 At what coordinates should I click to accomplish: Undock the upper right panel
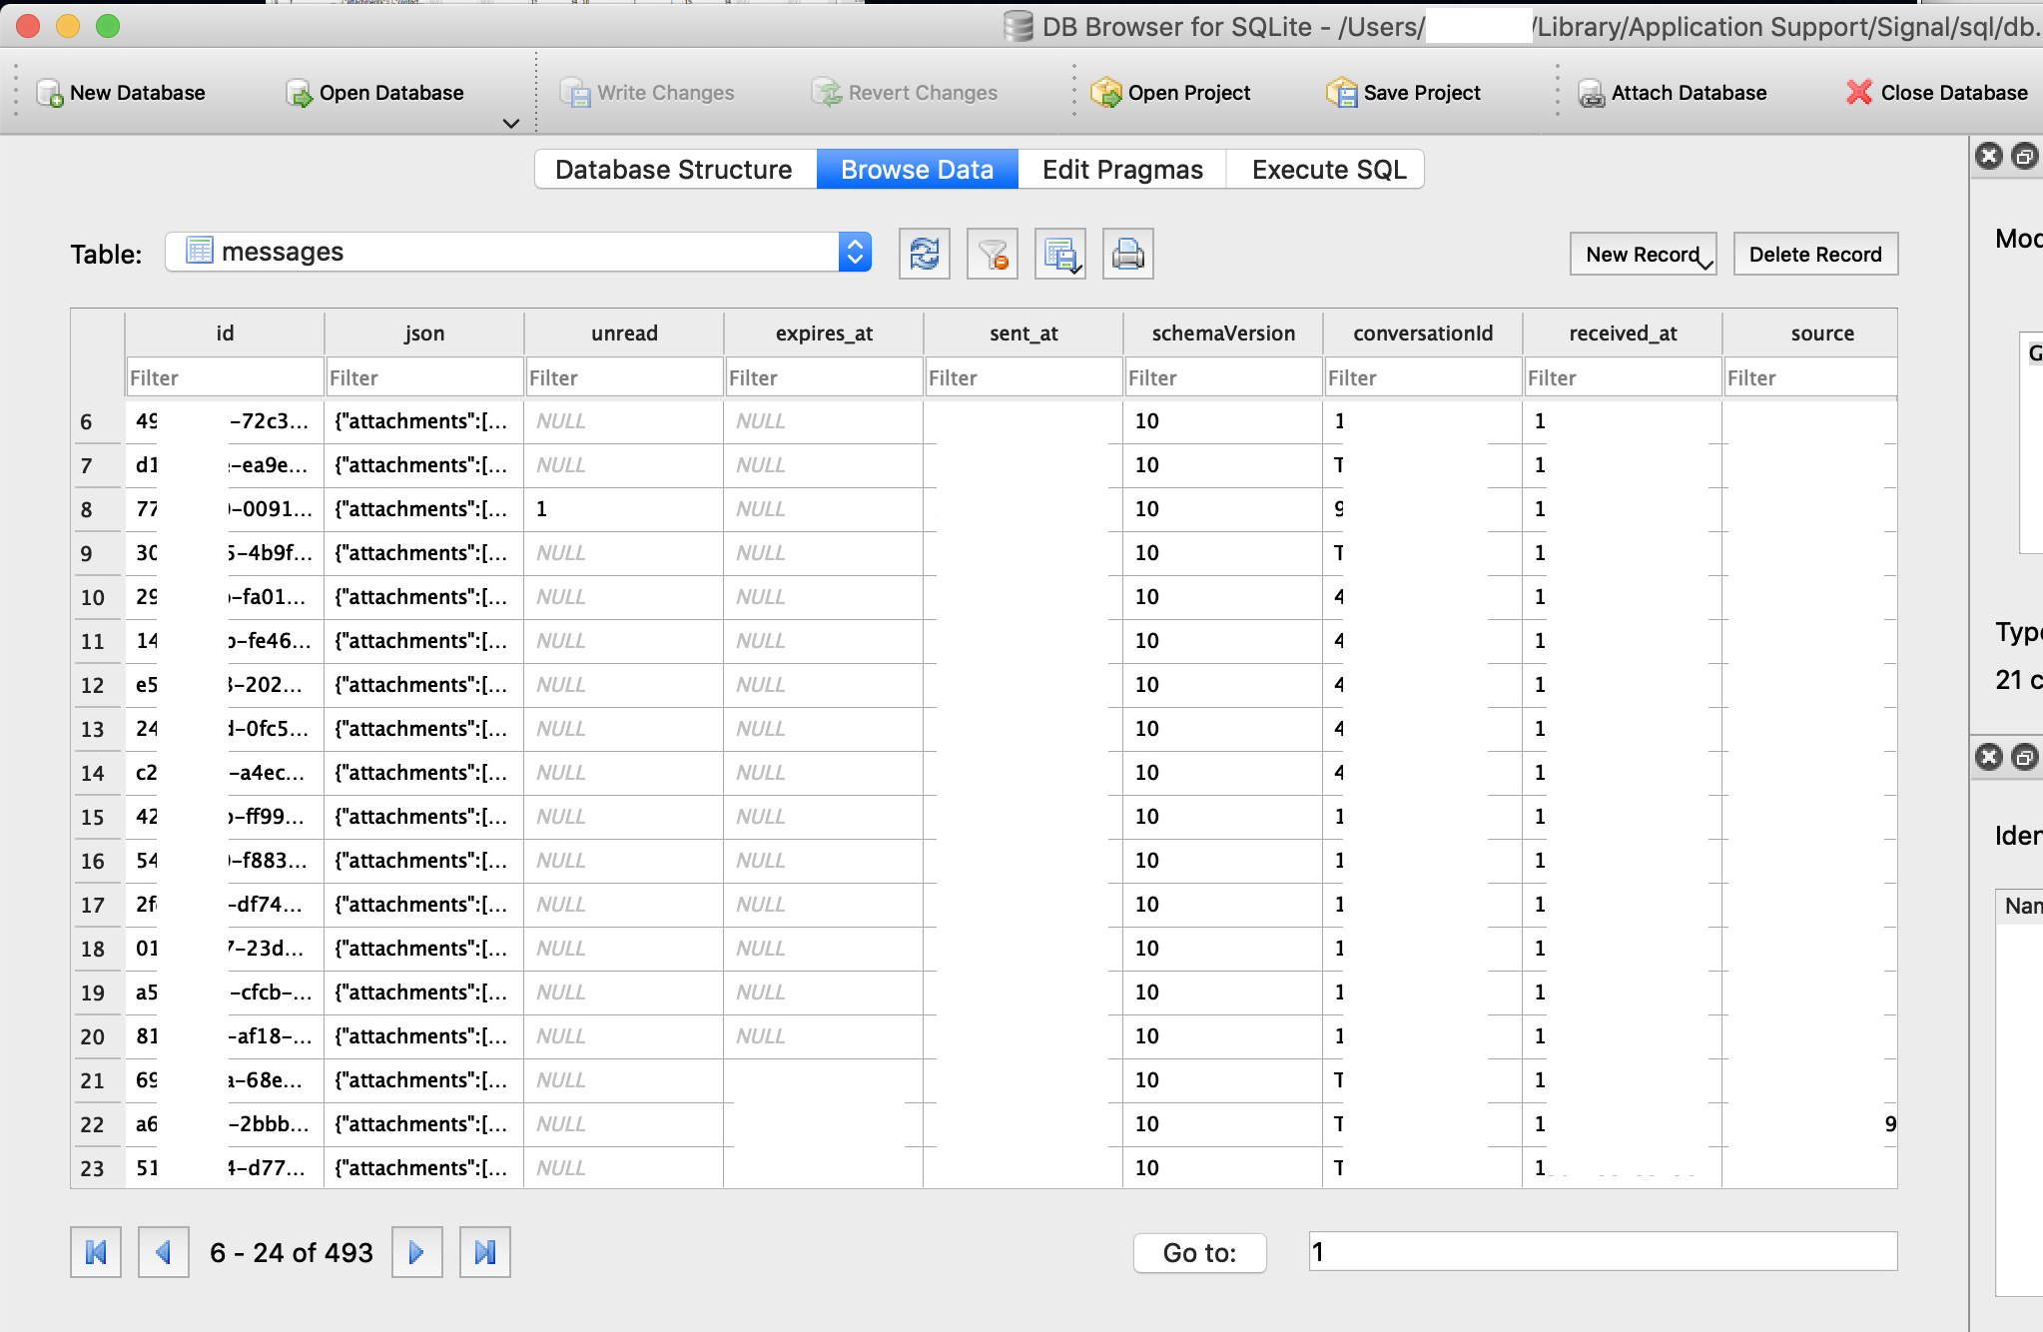2024,156
